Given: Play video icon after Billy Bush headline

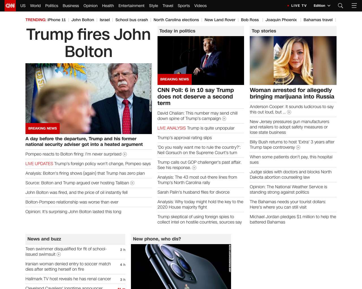Looking at the screenshot, I should pyautogui.click(x=298, y=147).
